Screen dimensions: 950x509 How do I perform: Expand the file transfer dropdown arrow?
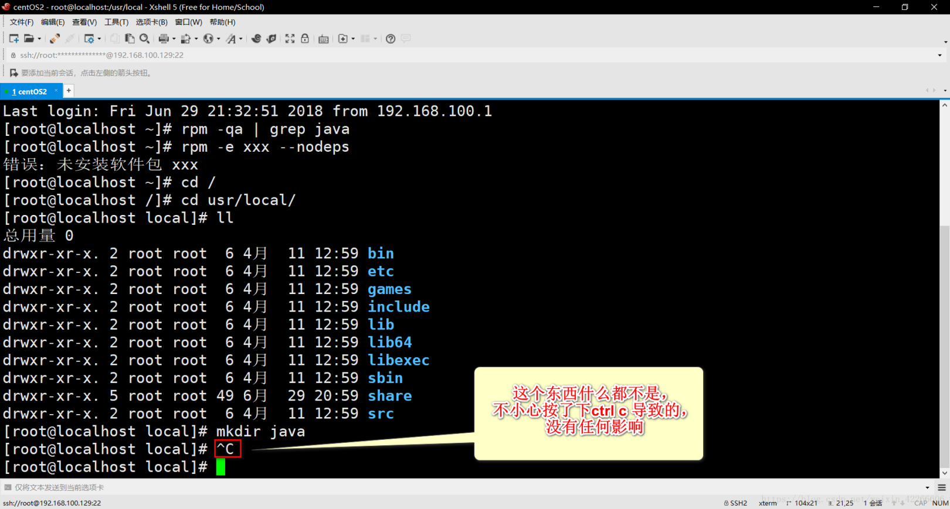(196, 39)
